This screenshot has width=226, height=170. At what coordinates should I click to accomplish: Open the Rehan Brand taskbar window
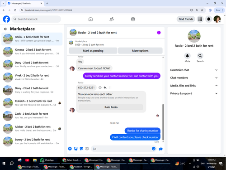pyautogui.click(x=72, y=160)
